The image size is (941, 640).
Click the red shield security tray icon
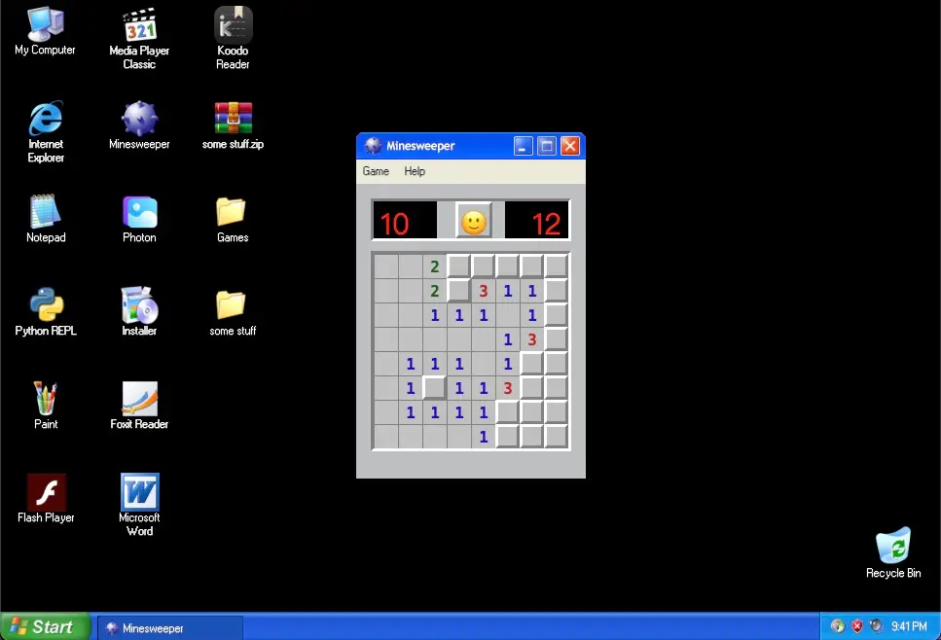coord(857,626)
